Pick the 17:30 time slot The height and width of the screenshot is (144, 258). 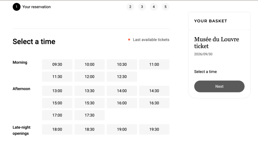pyautogui.click(x=89, y=115)
